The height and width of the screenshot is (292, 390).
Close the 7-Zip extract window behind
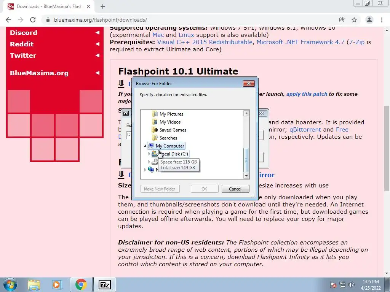click(261, 113)
